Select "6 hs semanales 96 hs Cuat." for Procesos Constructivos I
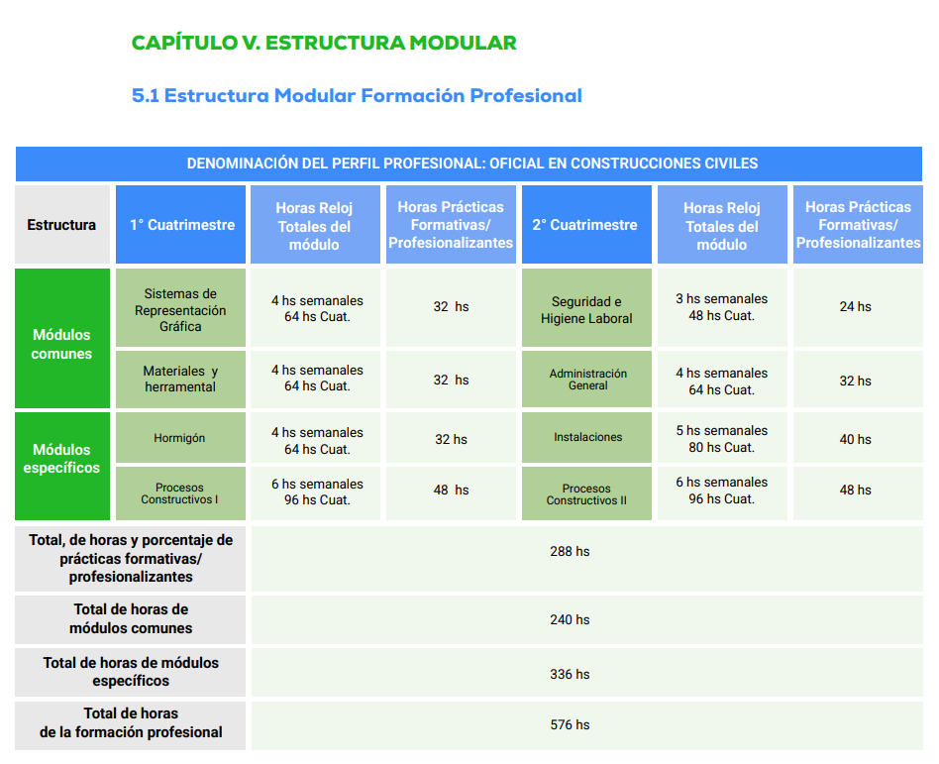Screen dimensions: 939x764 point(317,491)
